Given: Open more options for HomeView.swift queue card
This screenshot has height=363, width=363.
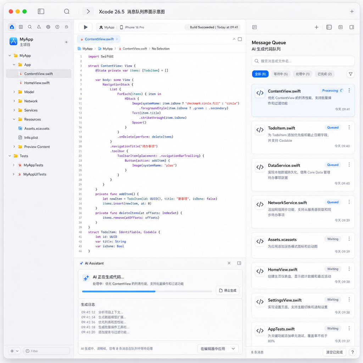Looking at the screenshot, I should point(349,269).
